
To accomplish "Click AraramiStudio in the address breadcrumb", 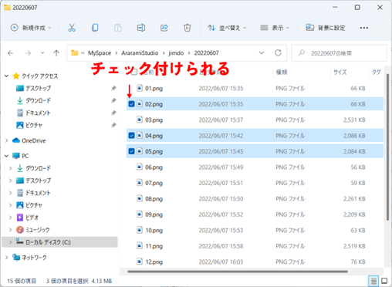I will (x=140, y=53).
